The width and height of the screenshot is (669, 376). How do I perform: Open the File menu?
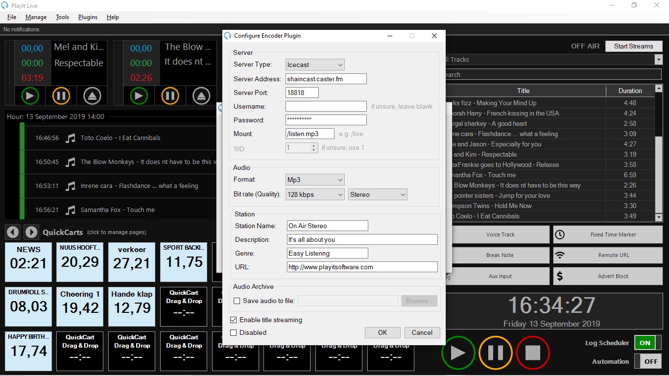(x=12, y=17)
